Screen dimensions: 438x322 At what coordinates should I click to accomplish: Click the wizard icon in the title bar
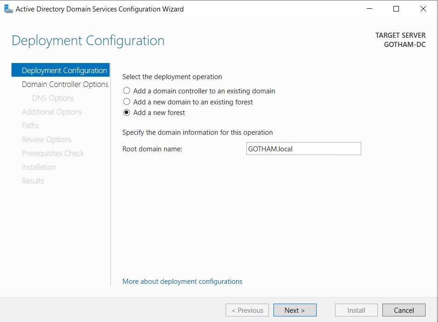pos(7,8)
